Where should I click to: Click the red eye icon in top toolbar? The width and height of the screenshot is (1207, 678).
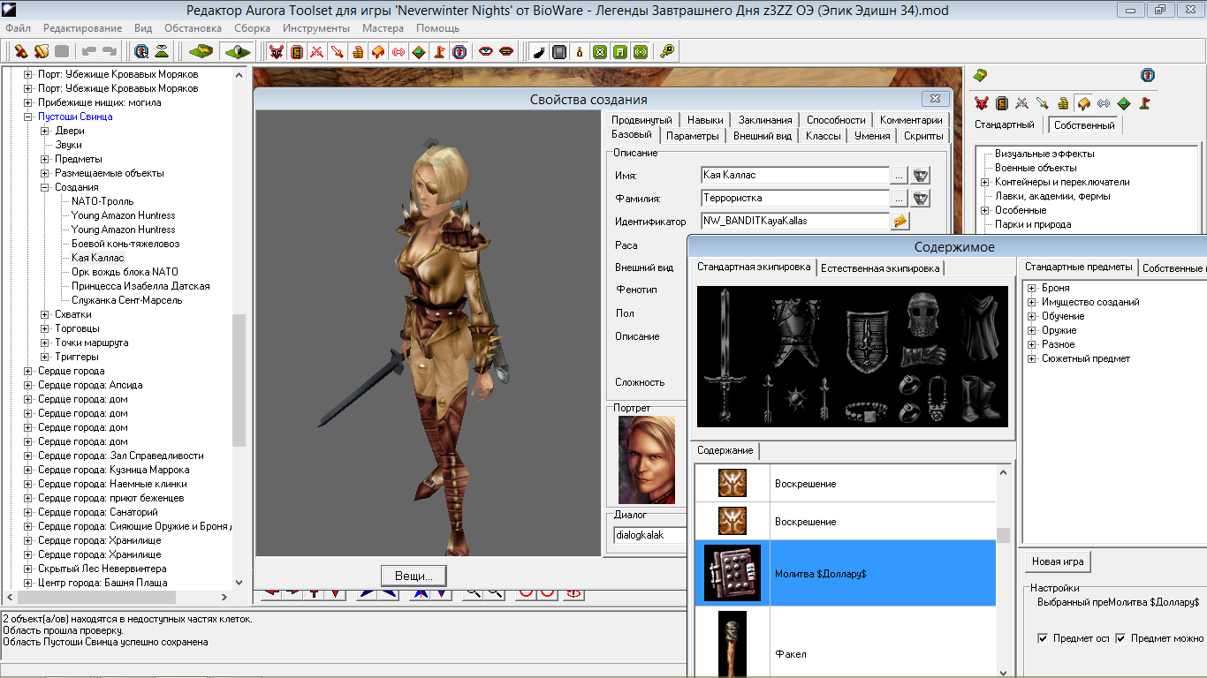[x=485, y=52]
